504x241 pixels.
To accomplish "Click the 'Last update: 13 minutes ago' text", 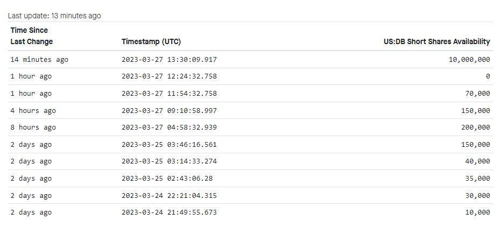I will click(54, 16).
